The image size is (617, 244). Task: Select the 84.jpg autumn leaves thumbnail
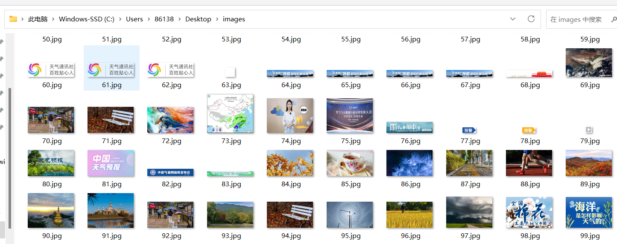tap(290, 163)
